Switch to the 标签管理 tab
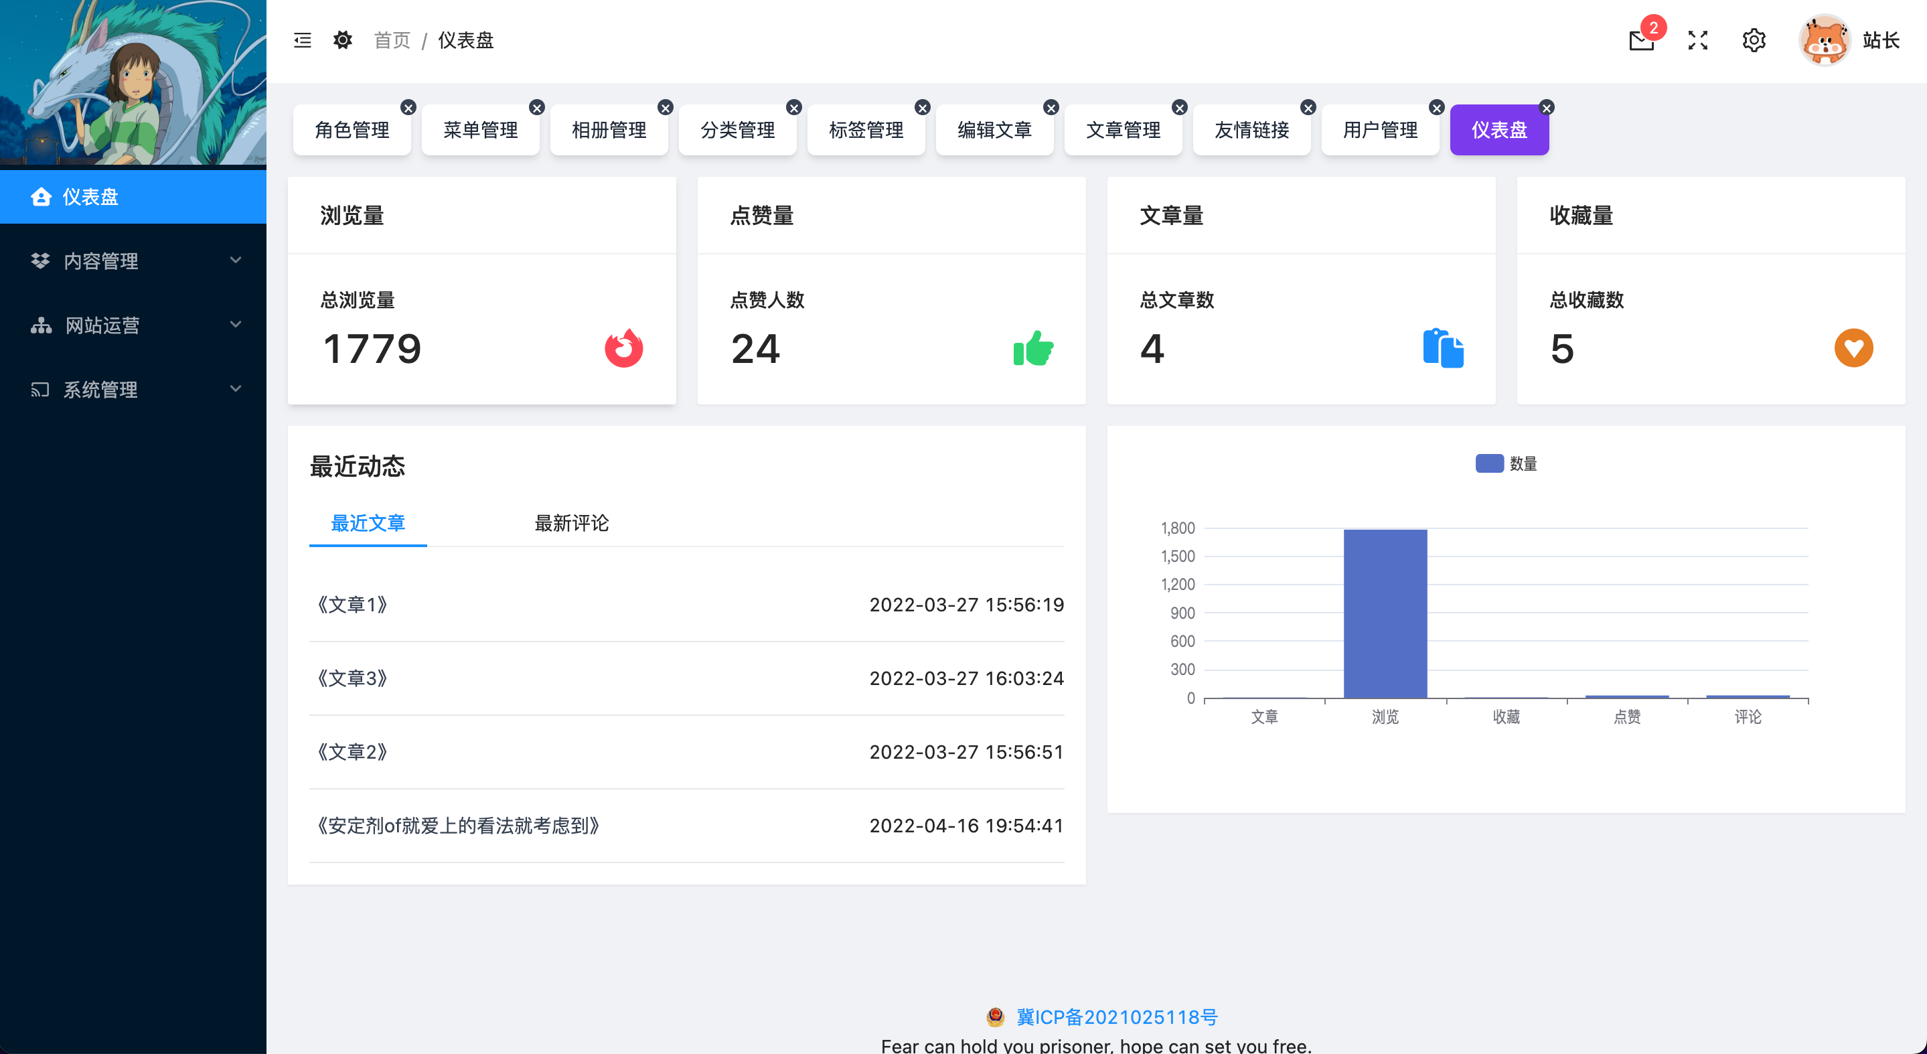This screenshot has width=1927, height=1054. [x=866, y=130]
